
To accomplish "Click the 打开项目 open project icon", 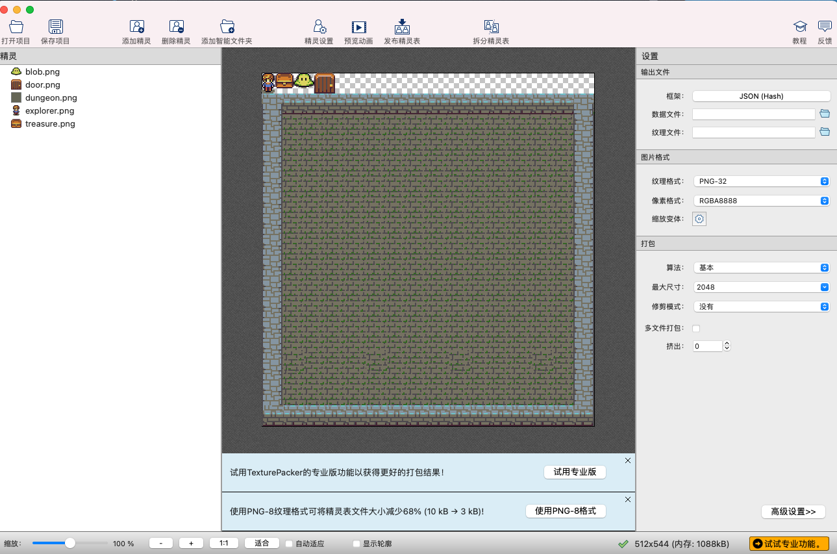I will (x=16, y=27).
